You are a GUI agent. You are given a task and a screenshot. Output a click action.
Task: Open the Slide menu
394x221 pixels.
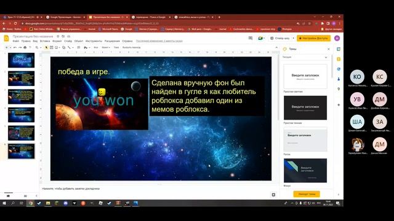pos(68,41)
